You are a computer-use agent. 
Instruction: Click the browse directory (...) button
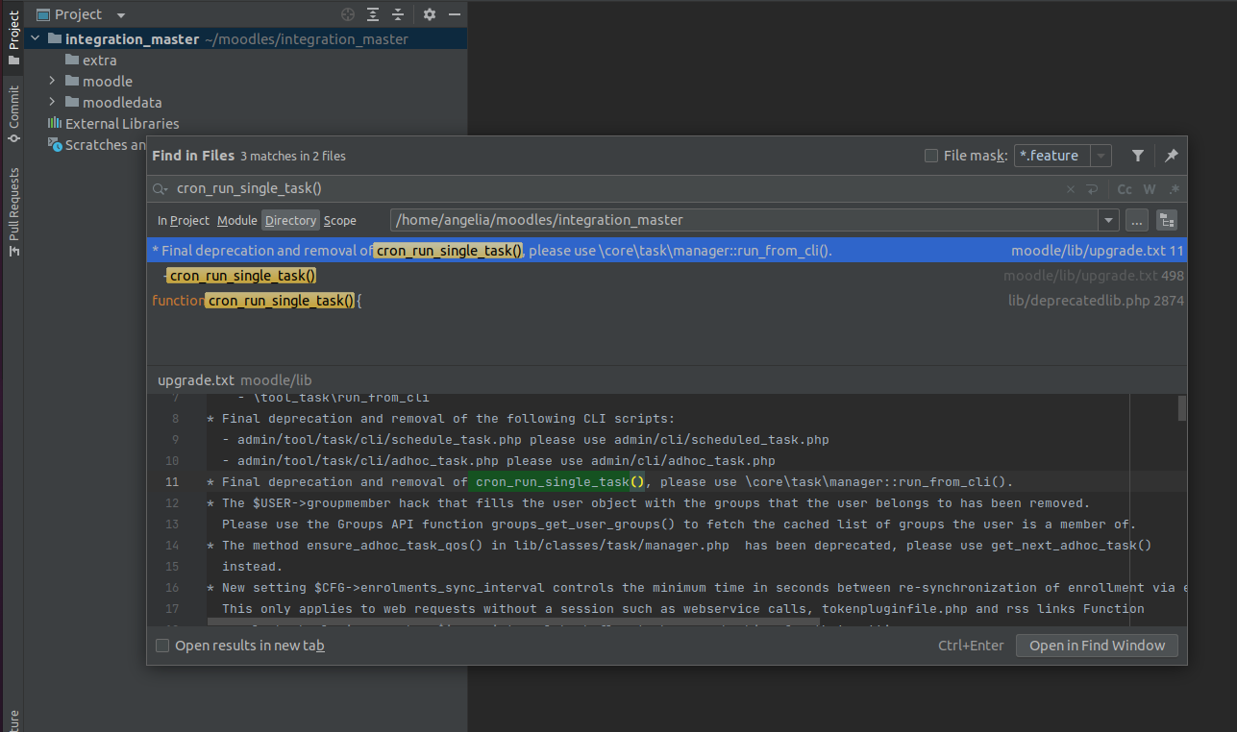[x=1137, y=220]
